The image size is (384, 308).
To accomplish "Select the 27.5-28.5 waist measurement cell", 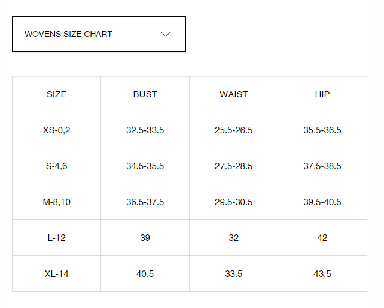I will tap(233, 166).
